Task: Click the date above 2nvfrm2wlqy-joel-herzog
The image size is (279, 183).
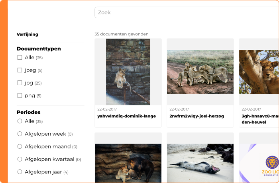Action: (x=179, y=109)
